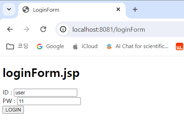Viewport: 184px width, 135px height.
Task: Open AI Chat for scientific bookmark
Action: pos(137,46)
